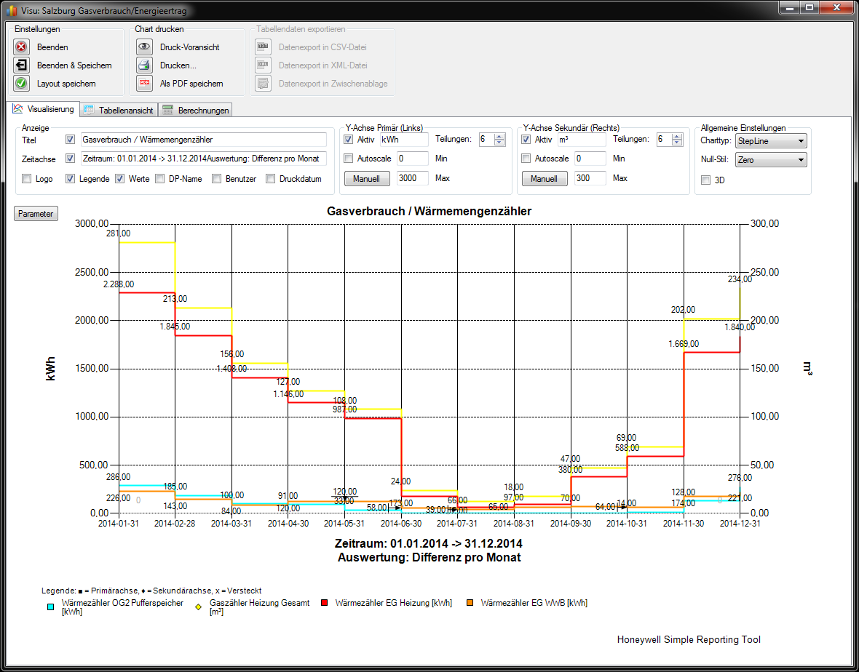
Task: Open the Charttyp StepLine dropdown
Action: tap(771, 141)
